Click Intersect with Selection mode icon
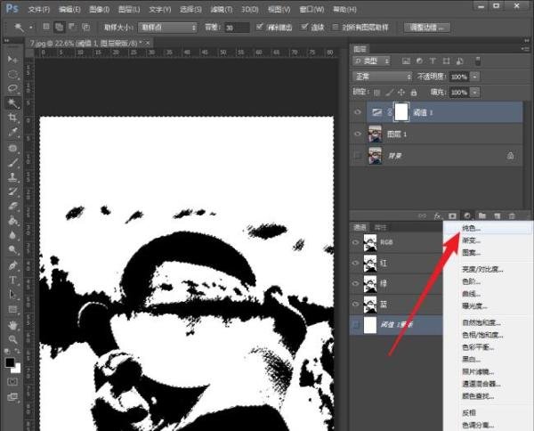The image size is (534, 431). point(85,27)
